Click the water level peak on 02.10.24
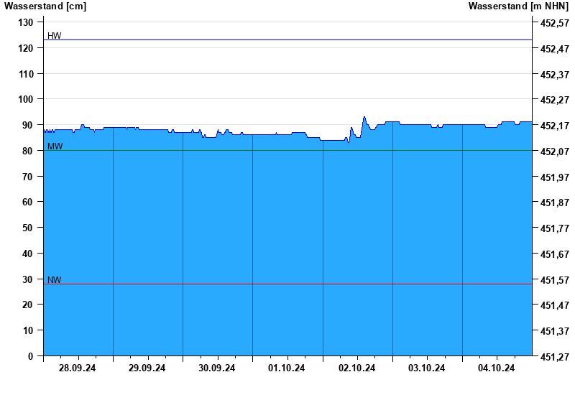Screen dimensions: 575x395 click(364, 117)
